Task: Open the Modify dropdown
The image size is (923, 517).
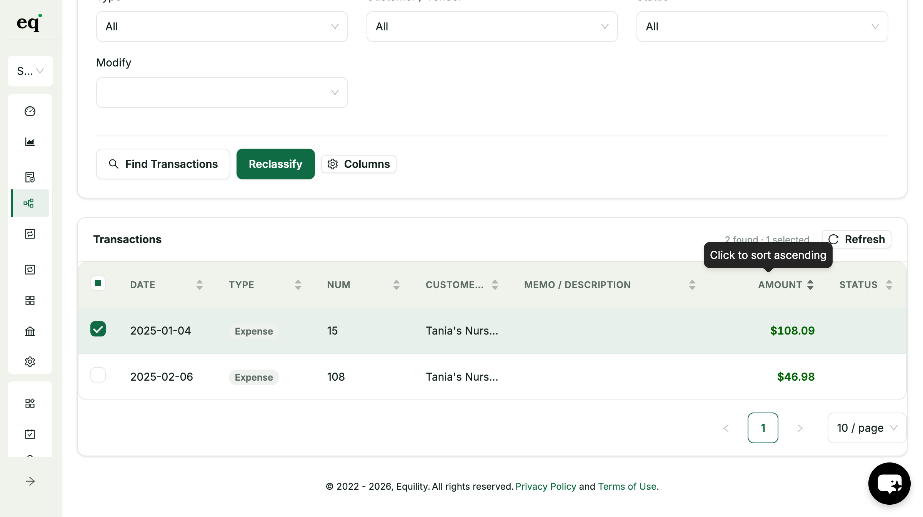Action: (222, 93)
